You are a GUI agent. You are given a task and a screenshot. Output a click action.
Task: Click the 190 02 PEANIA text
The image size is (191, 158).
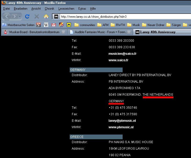coord(119,155)
